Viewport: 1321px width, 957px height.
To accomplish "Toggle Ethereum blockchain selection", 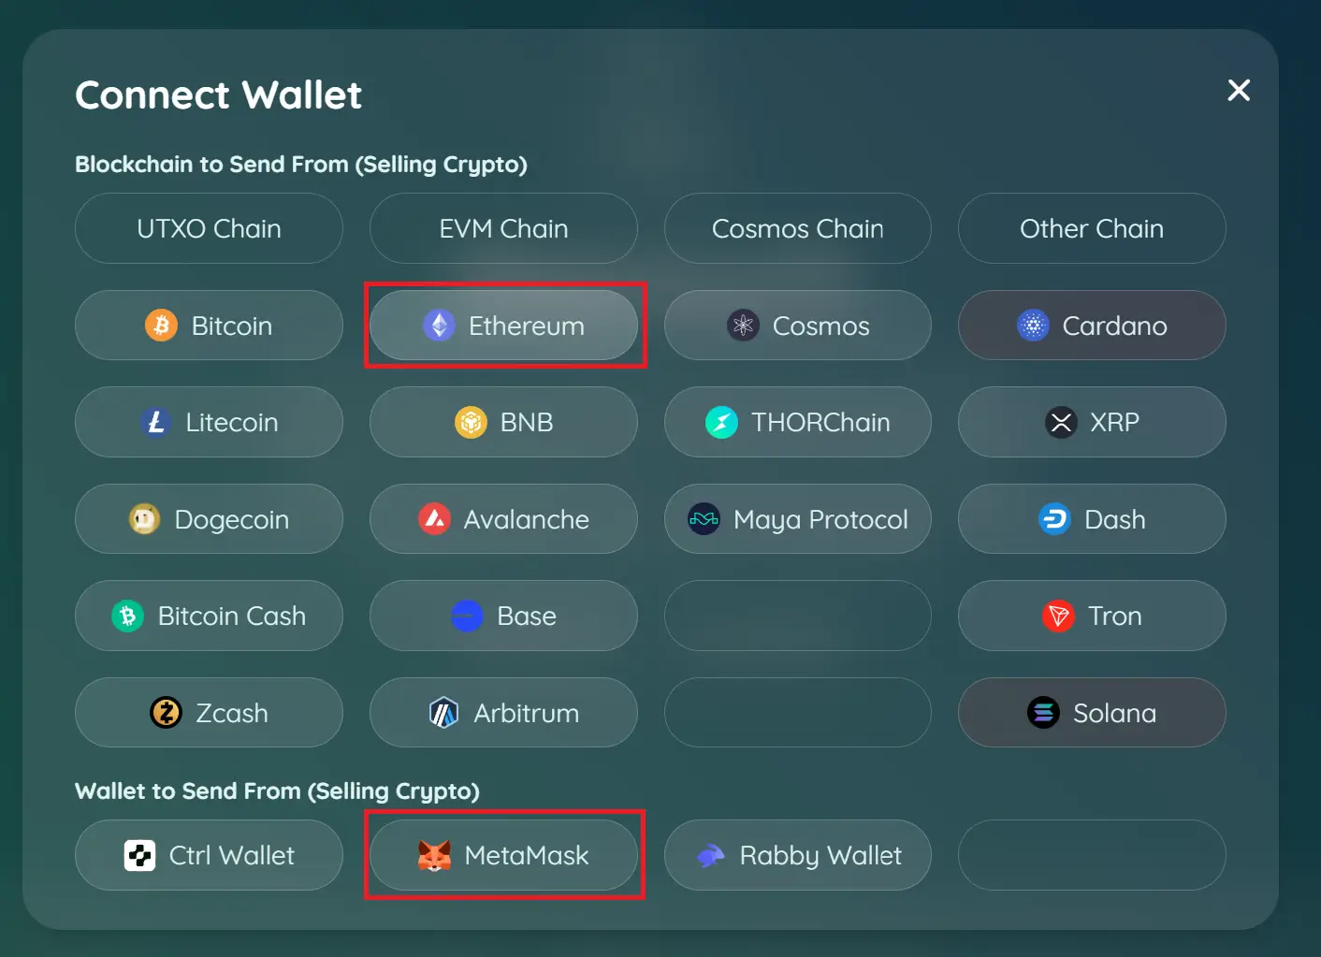I will pyautogui.click(x=503, y=326).
